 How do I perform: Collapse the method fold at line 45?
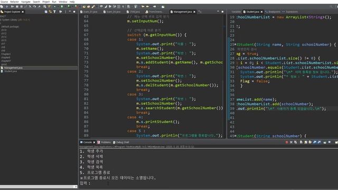point(236,136)
